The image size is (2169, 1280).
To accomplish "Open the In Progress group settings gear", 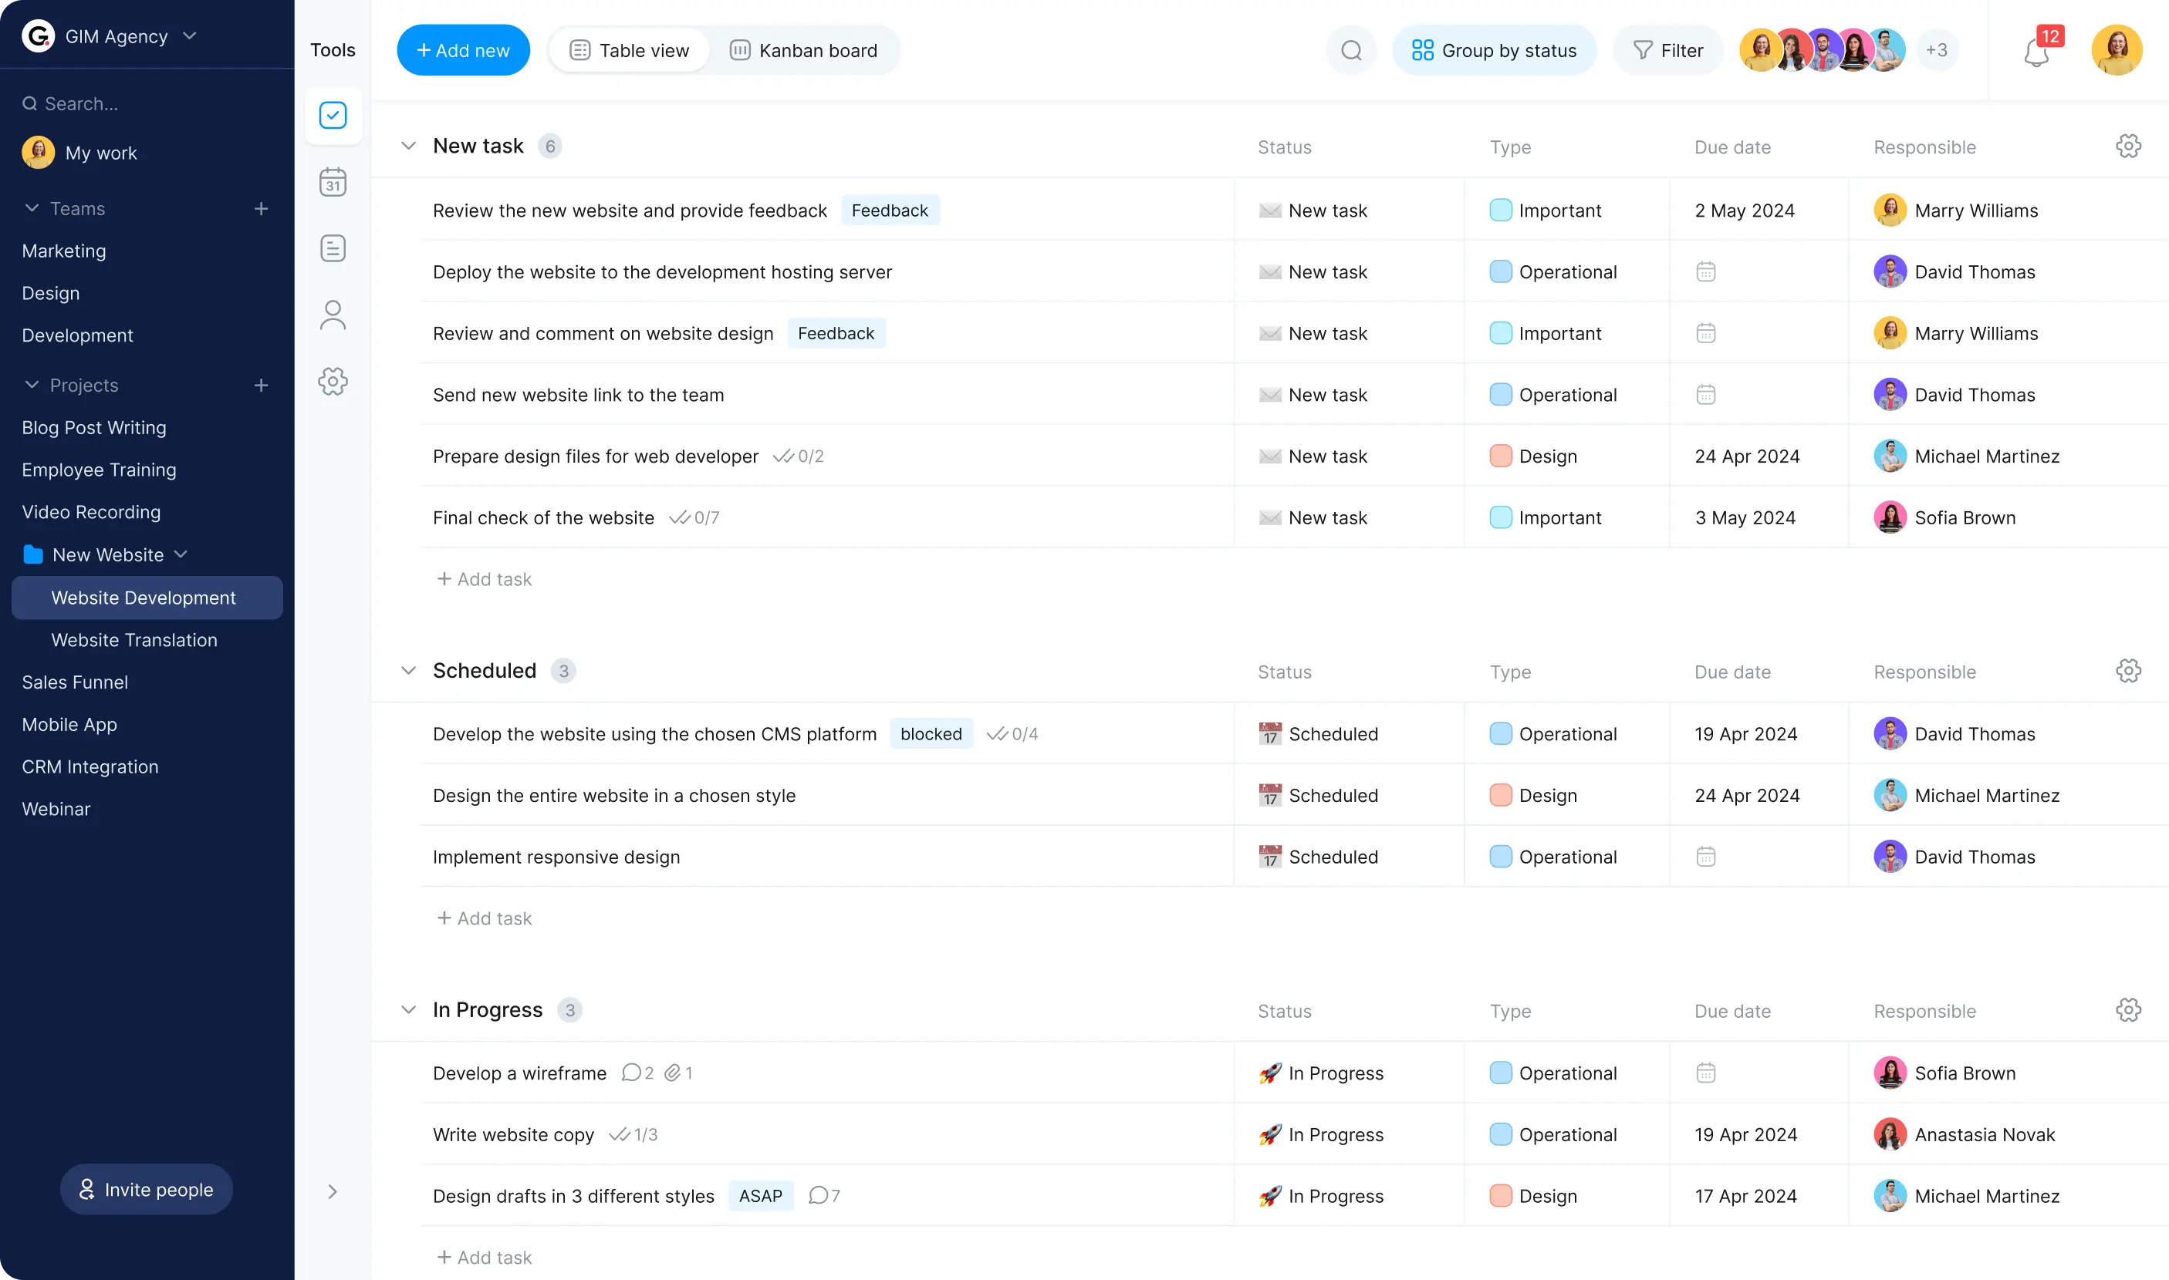I will pos(2127,1010).
